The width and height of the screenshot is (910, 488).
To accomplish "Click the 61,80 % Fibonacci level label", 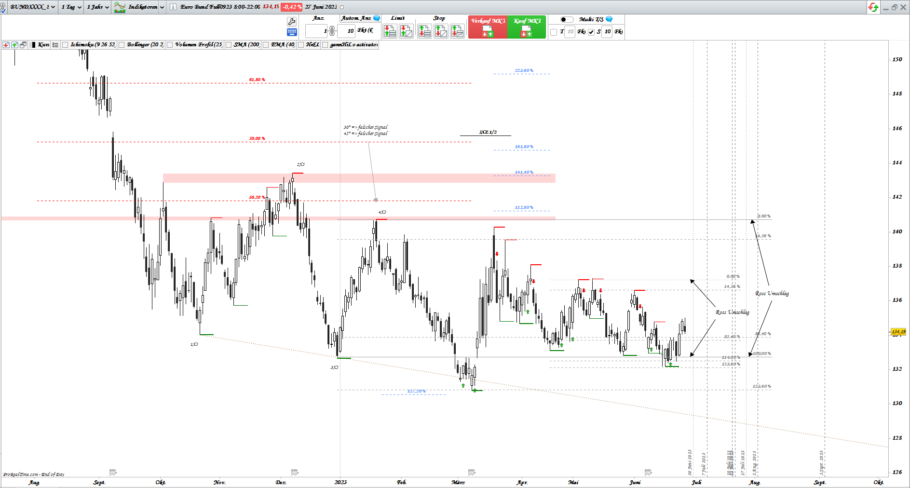I will [x=257, y=80].
